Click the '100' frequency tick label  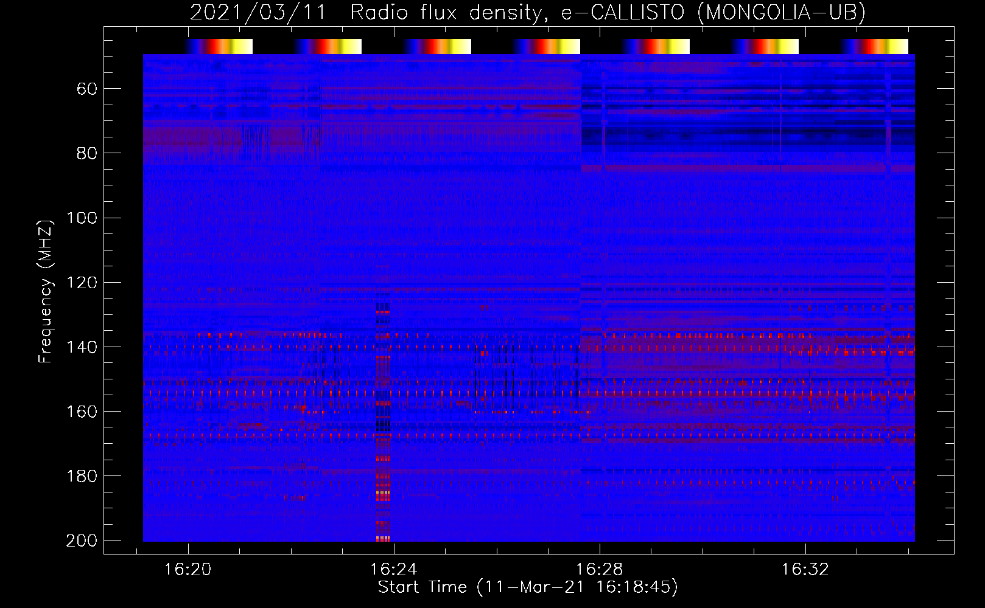point(82,218)
